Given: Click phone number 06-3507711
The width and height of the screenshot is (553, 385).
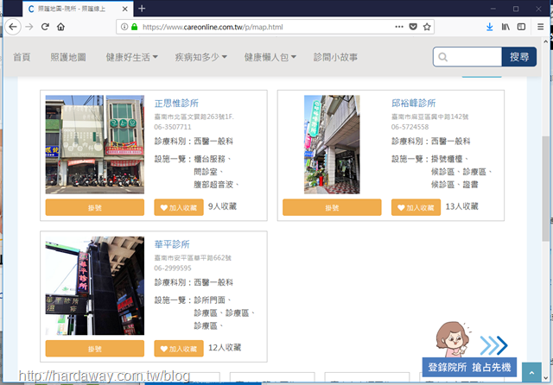Looking at the screenshot, I should pyautogui.click(x=173, y=127).
